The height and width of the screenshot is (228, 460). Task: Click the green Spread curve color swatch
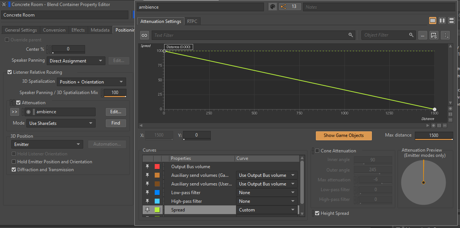[x=157, y=210]
